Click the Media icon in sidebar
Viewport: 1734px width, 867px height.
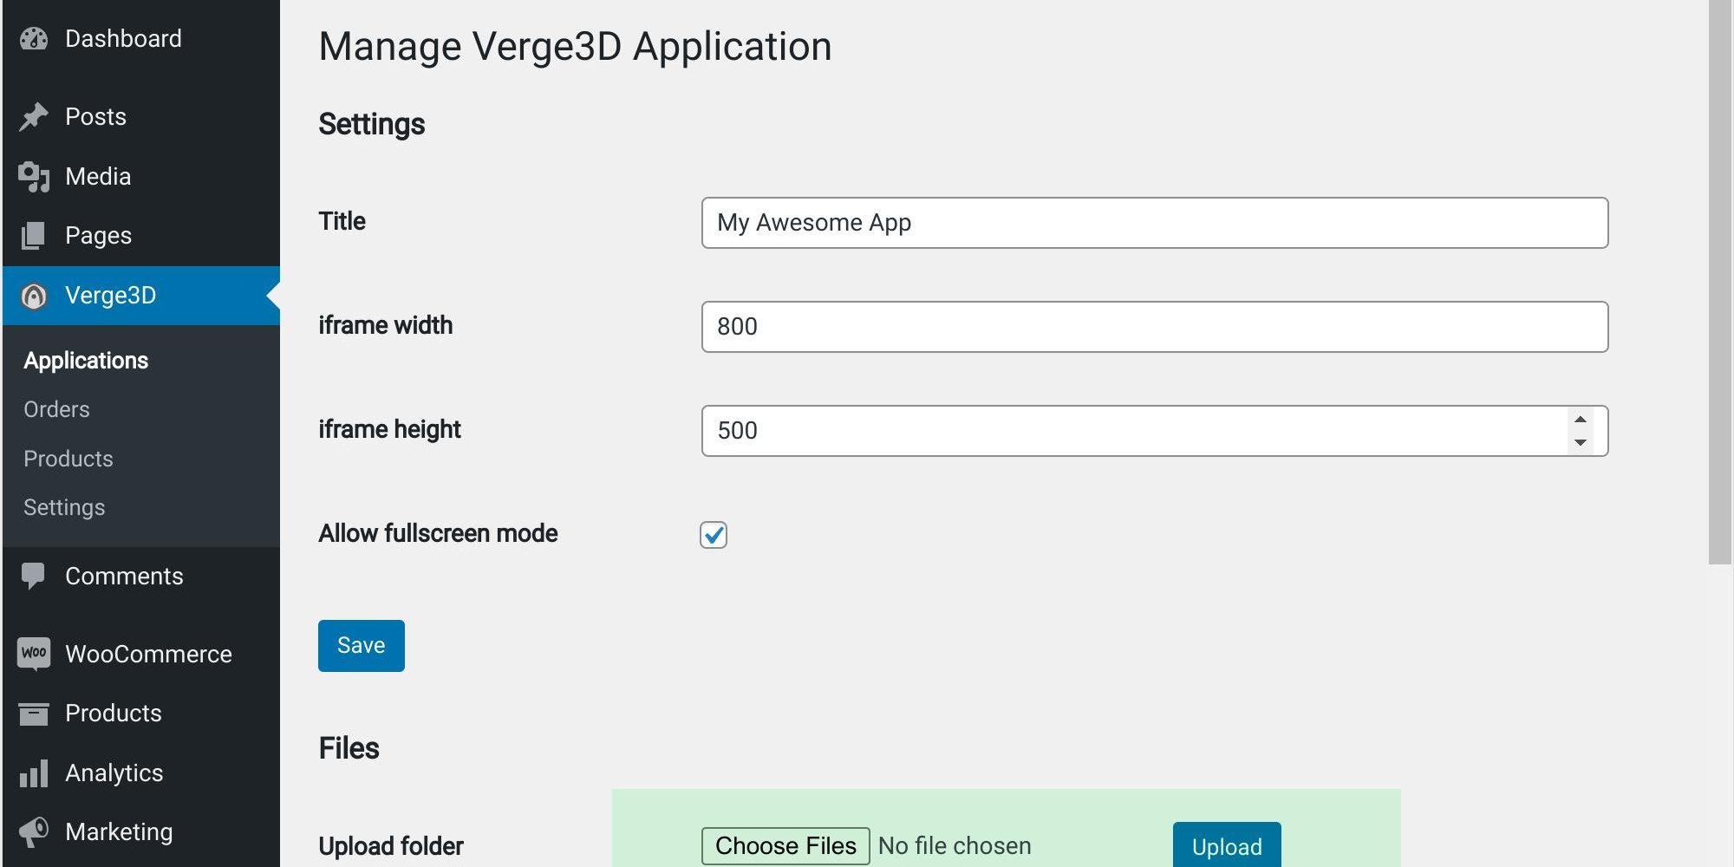coord(35,176)
